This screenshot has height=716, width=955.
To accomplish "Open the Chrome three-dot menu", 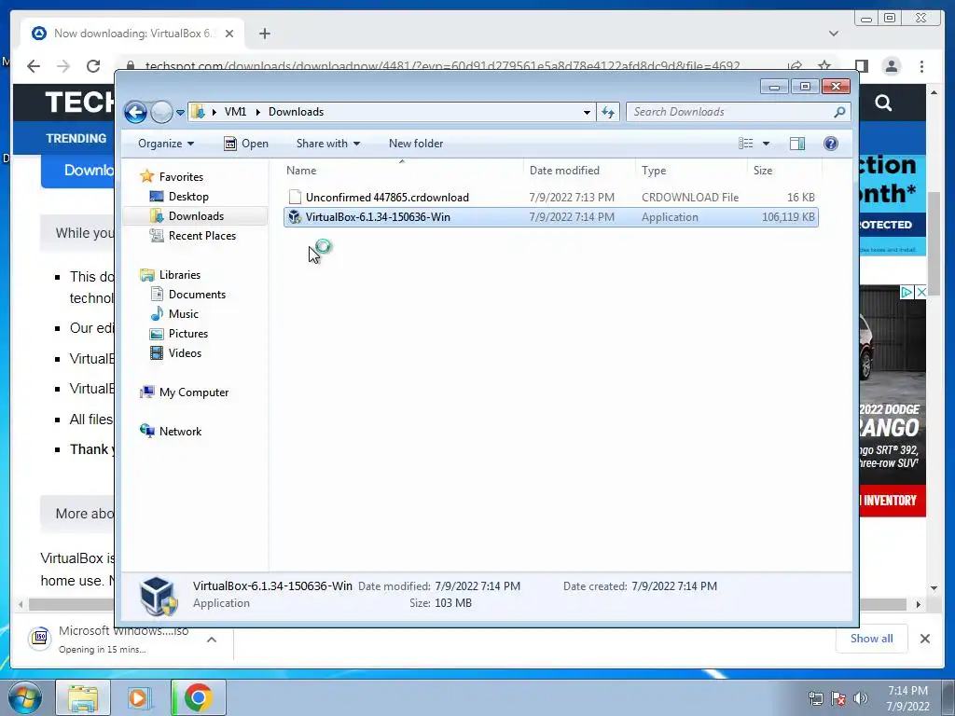I will coord(921,66).
